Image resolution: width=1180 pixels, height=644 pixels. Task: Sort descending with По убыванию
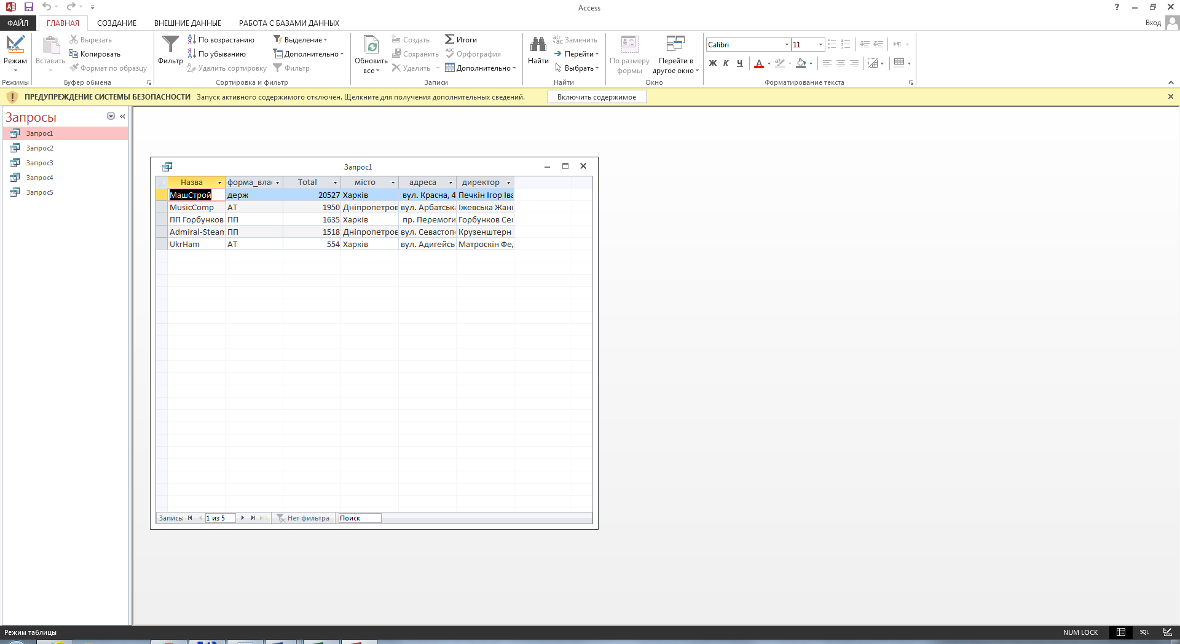pos(216,53)
